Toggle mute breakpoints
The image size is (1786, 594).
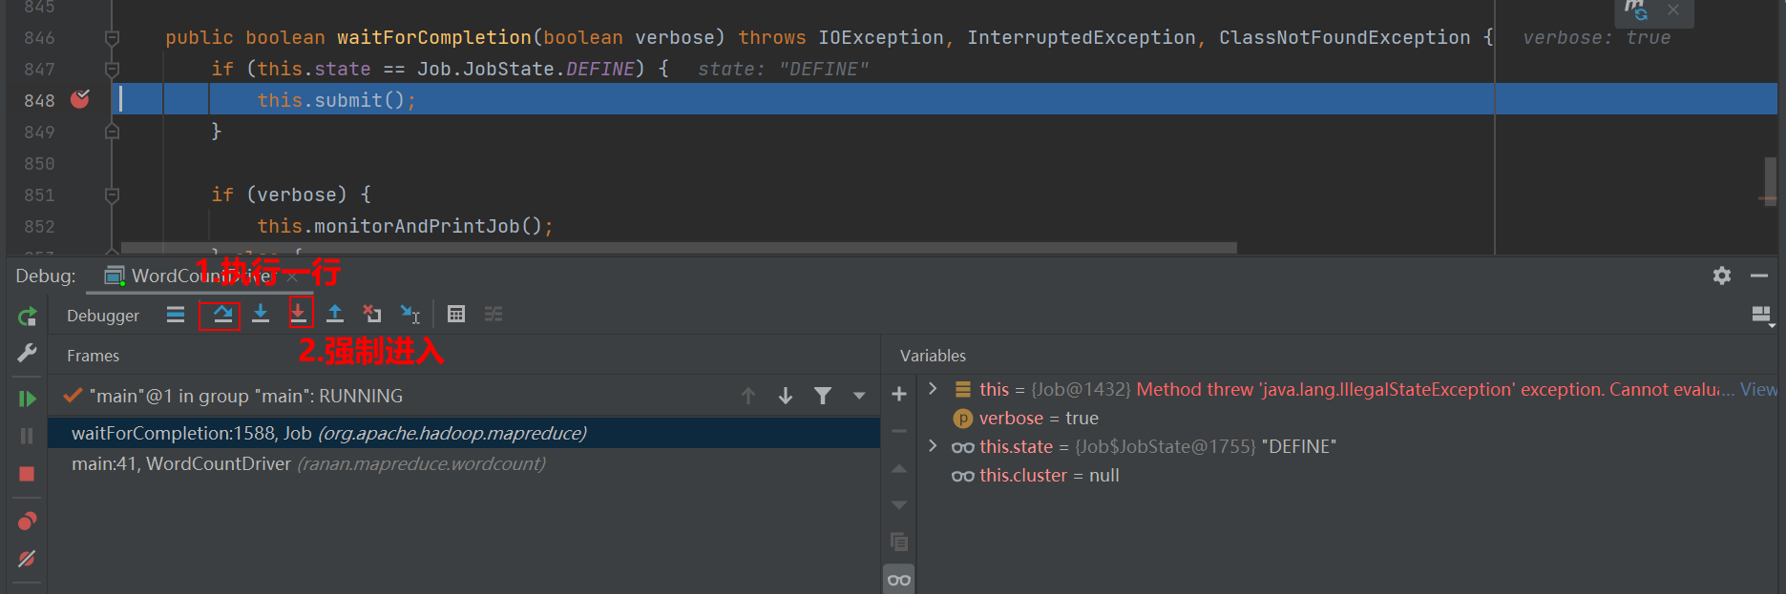click(27, 559)
